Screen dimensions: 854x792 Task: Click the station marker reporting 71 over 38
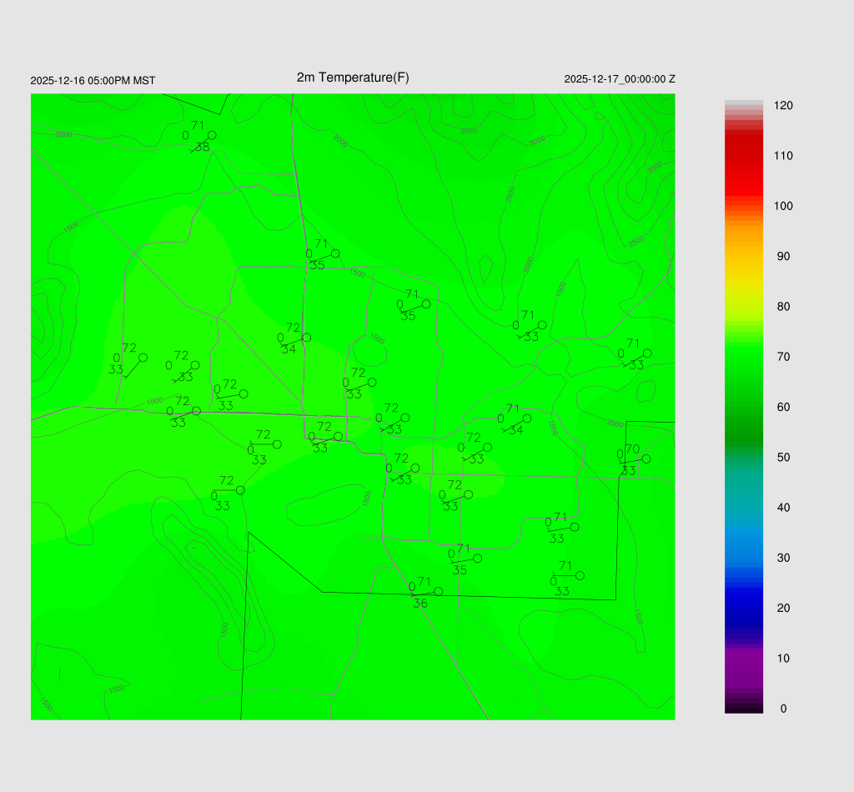click(212, 135)
